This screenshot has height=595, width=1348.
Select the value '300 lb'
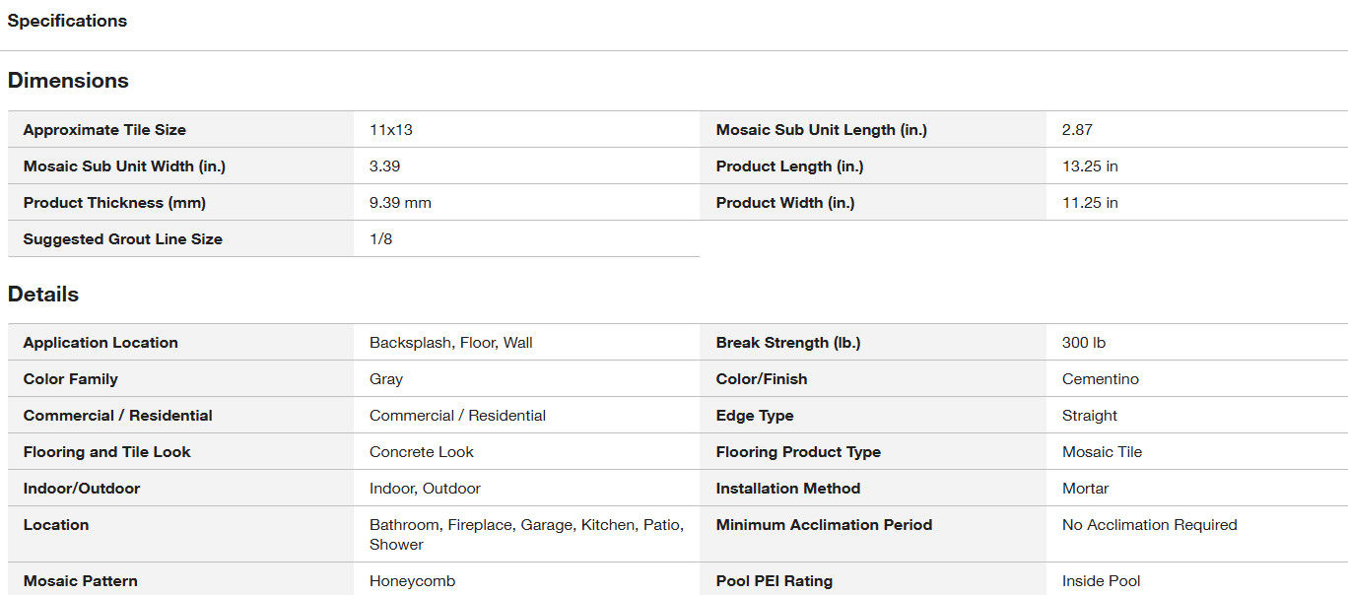tap(1084, 343)
